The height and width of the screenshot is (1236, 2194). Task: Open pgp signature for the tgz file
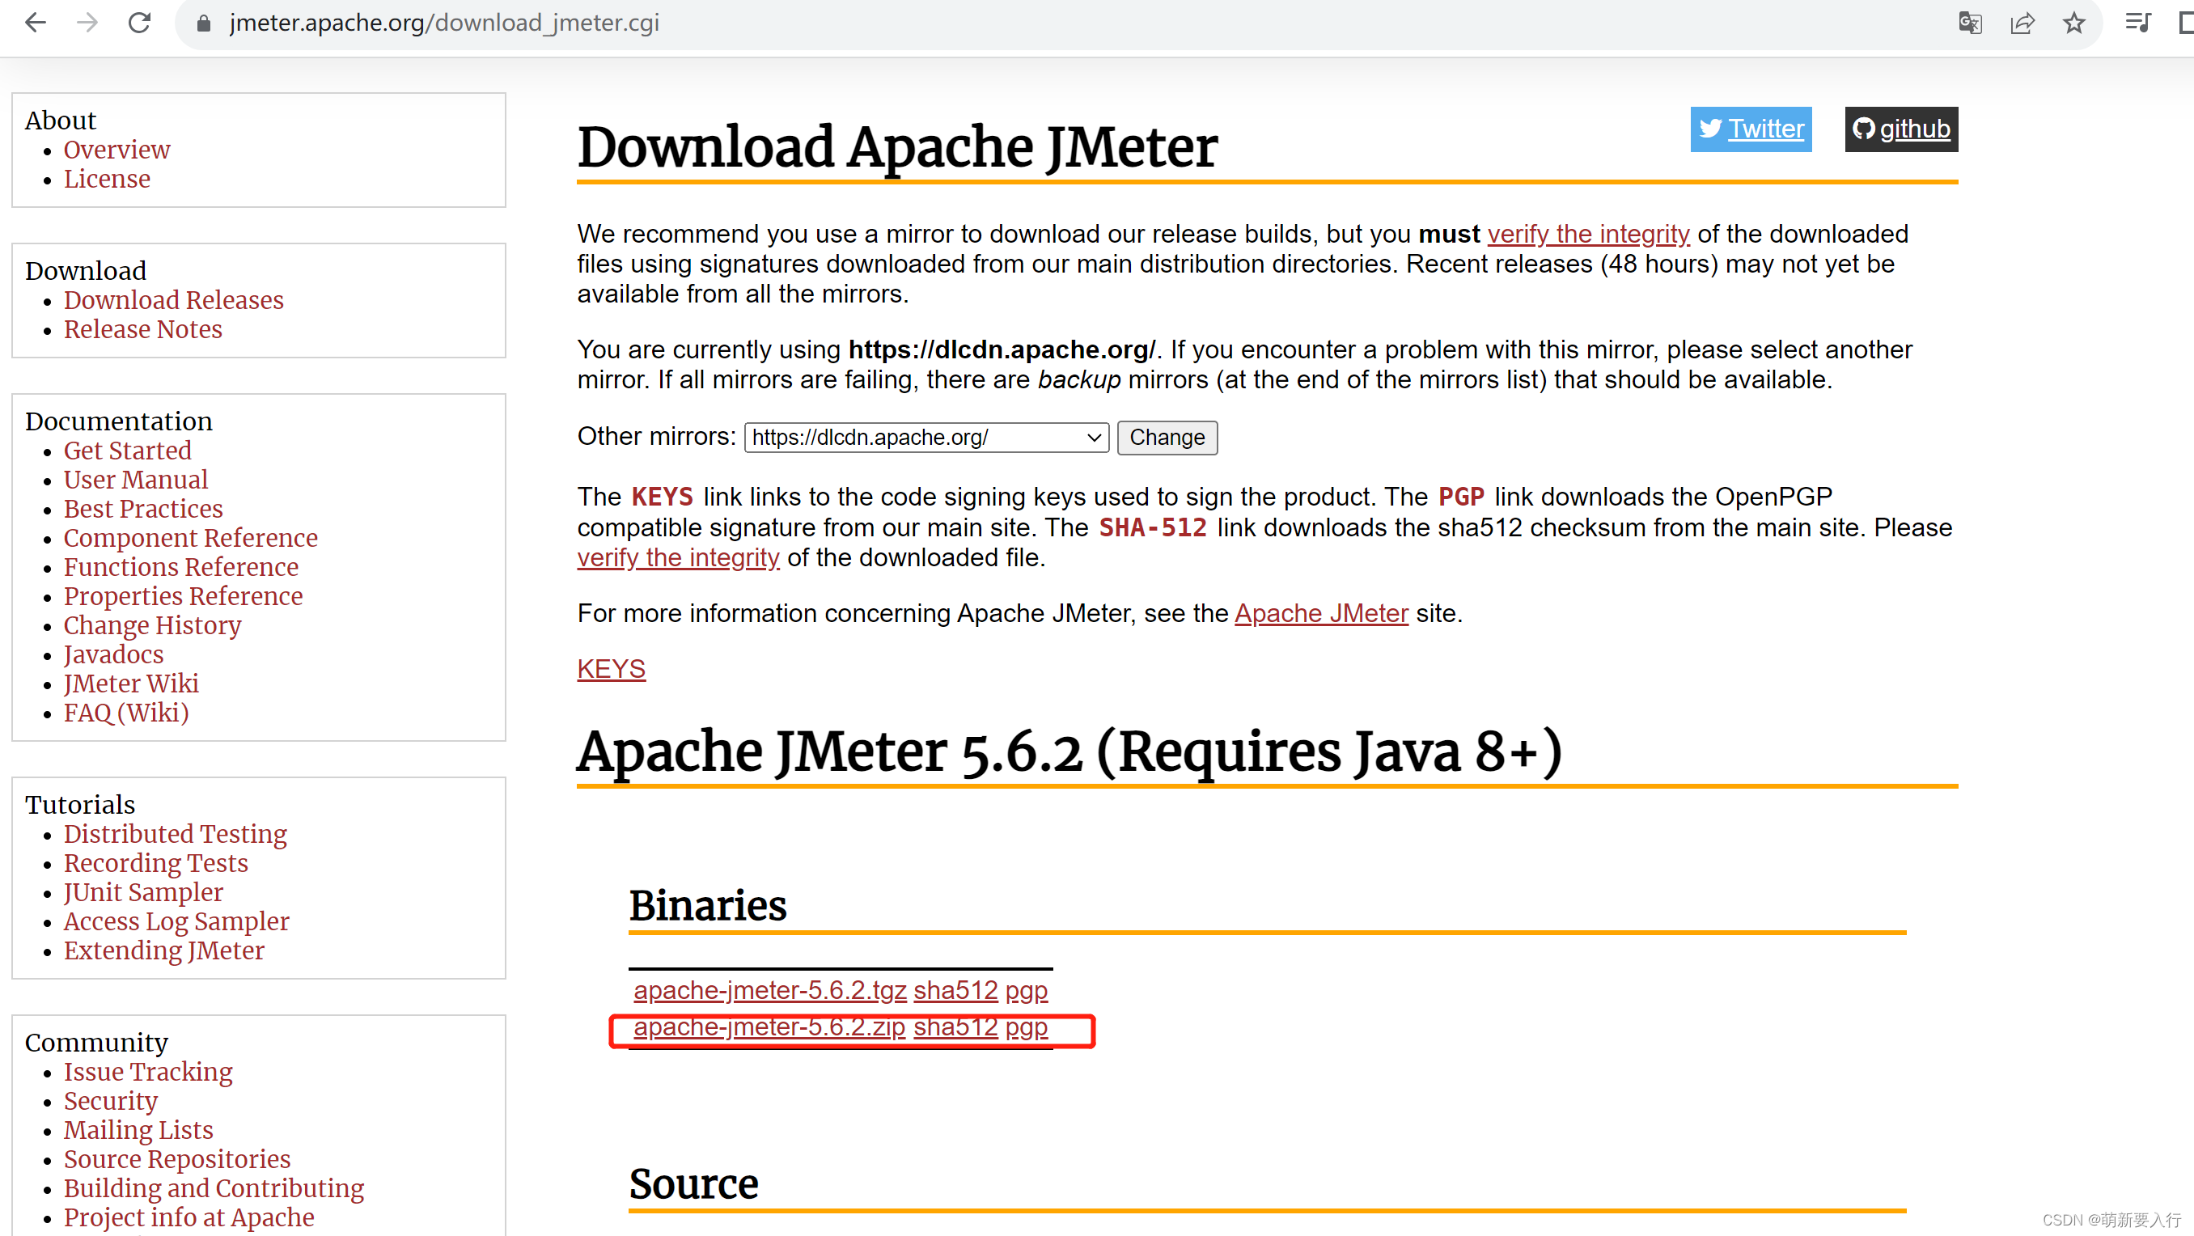tap(1026, 990)
